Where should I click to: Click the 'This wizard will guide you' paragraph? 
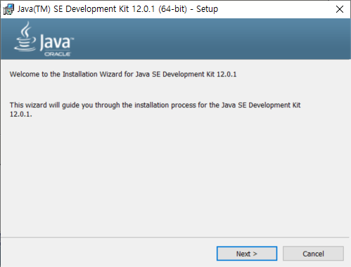coord(155,110)
